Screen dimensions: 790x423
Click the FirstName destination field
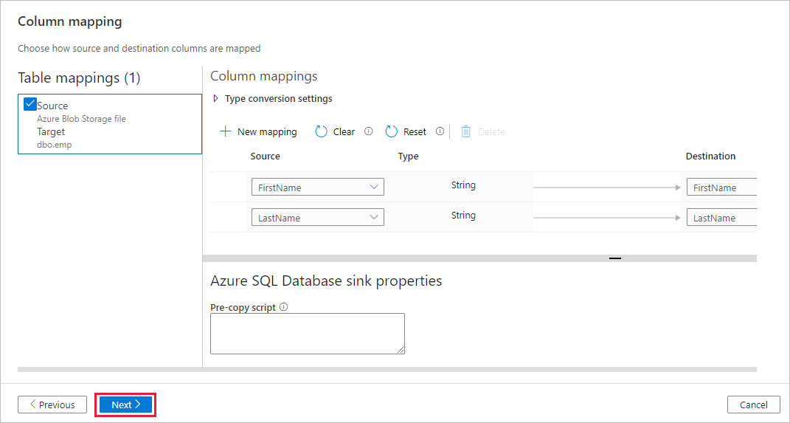721,188
